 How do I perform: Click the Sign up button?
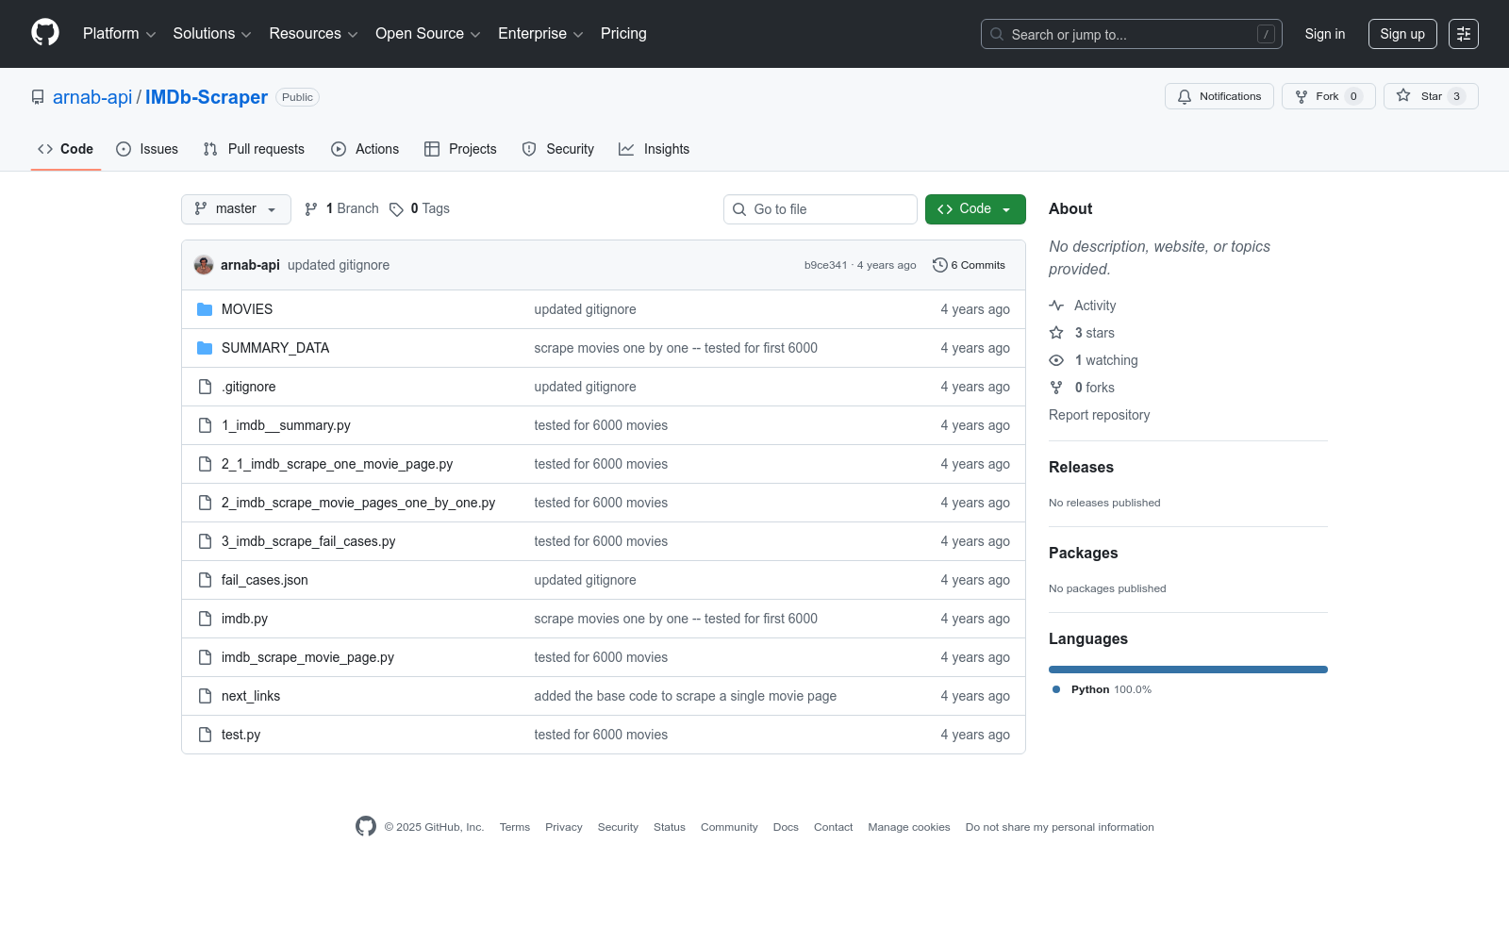[x=1402, y=34]
